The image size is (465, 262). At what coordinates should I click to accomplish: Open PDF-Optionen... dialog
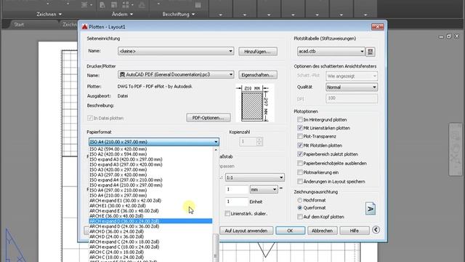[x=209, y=118]
